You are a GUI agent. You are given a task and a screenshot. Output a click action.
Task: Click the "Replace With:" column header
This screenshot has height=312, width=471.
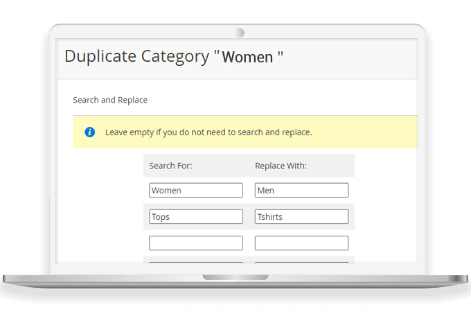click(281, 166)
